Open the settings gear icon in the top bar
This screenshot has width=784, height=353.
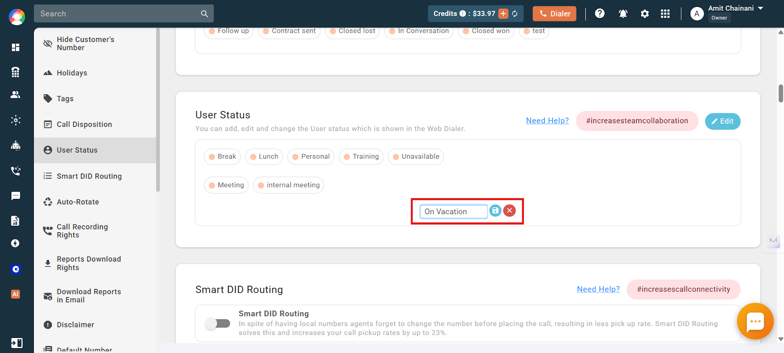645,14
